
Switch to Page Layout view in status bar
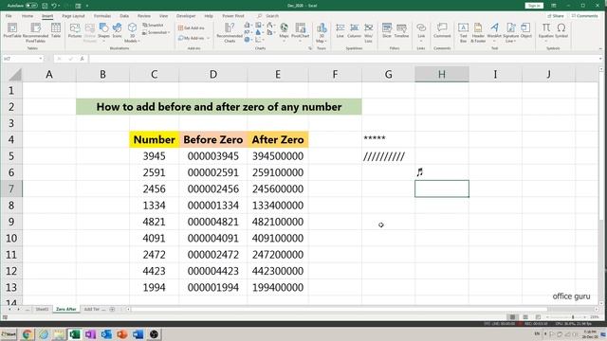coord(525,317)
